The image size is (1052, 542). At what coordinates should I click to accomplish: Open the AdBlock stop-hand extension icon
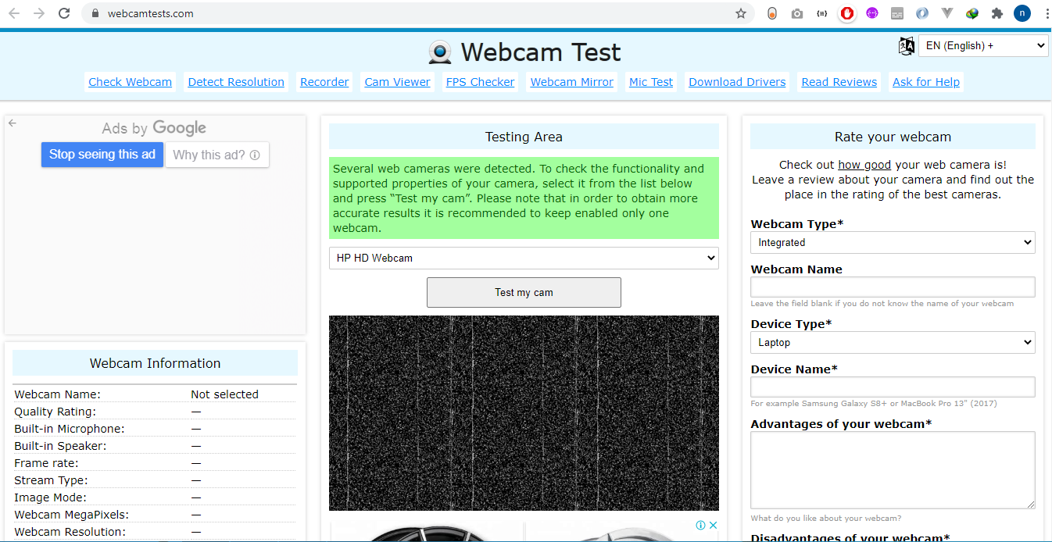tap(847, 12)
